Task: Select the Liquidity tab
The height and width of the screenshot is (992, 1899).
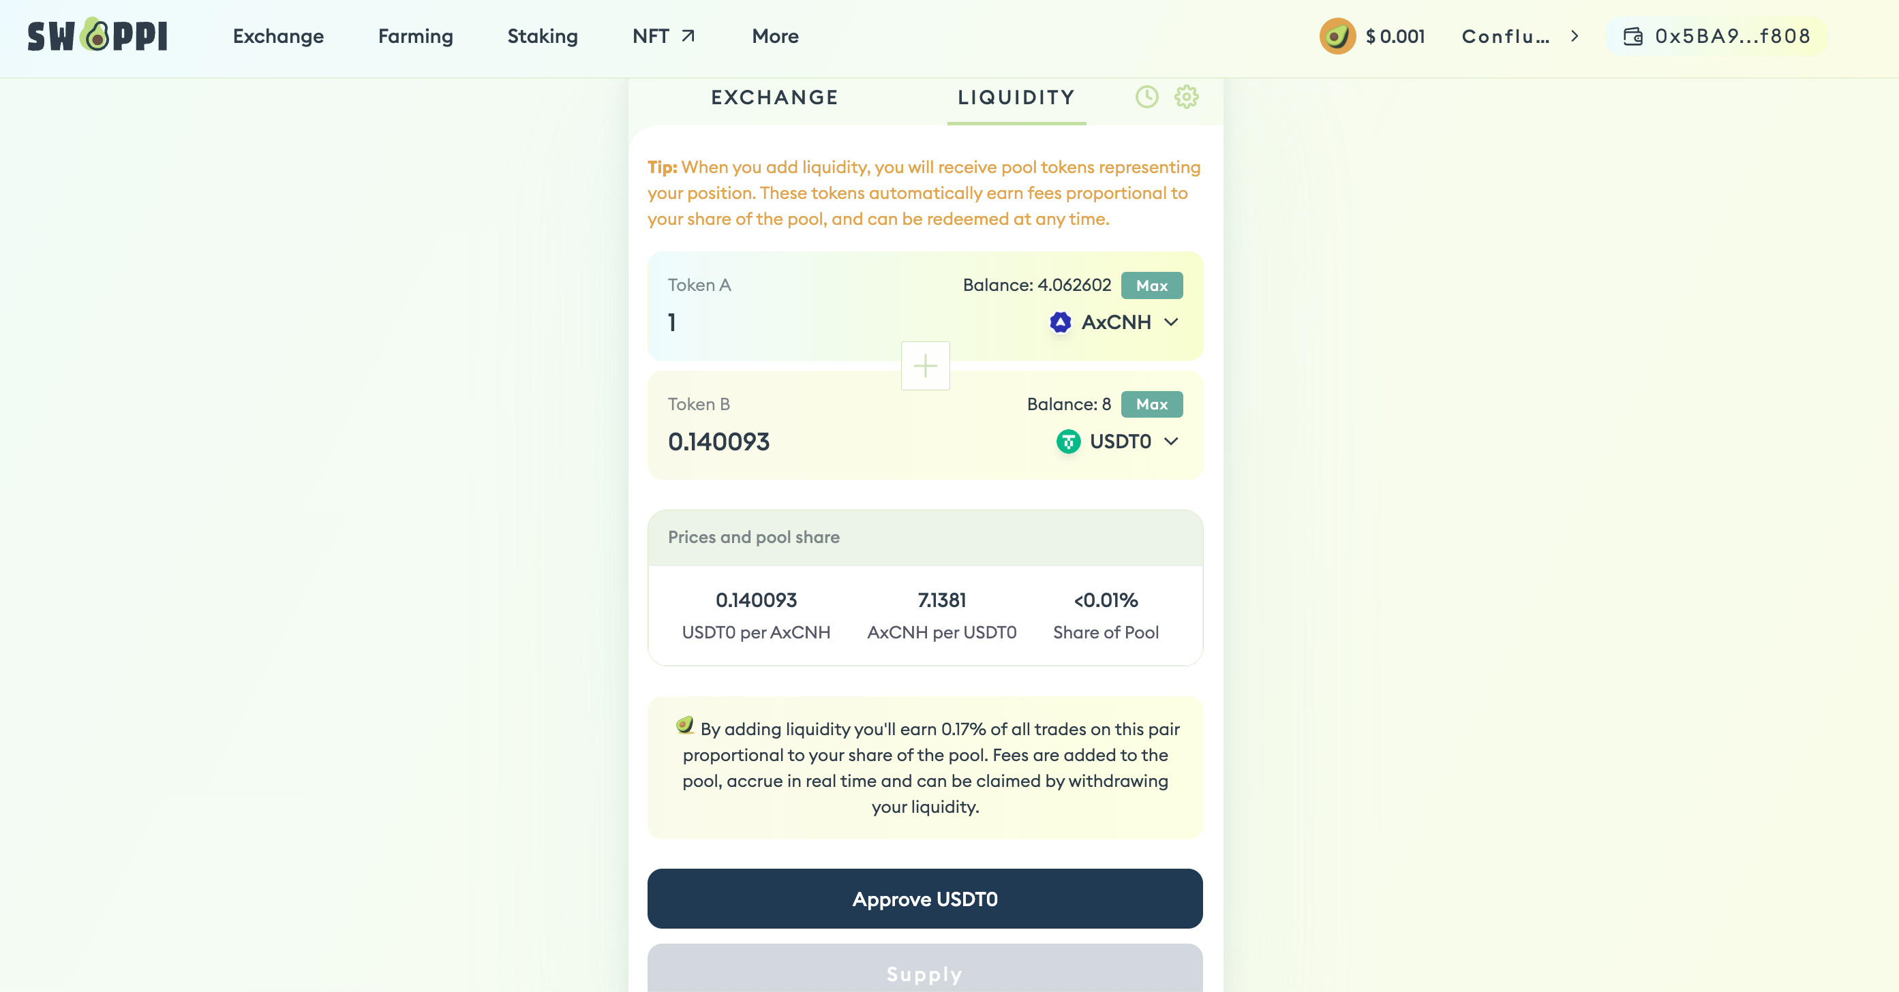Action: 1016,97
